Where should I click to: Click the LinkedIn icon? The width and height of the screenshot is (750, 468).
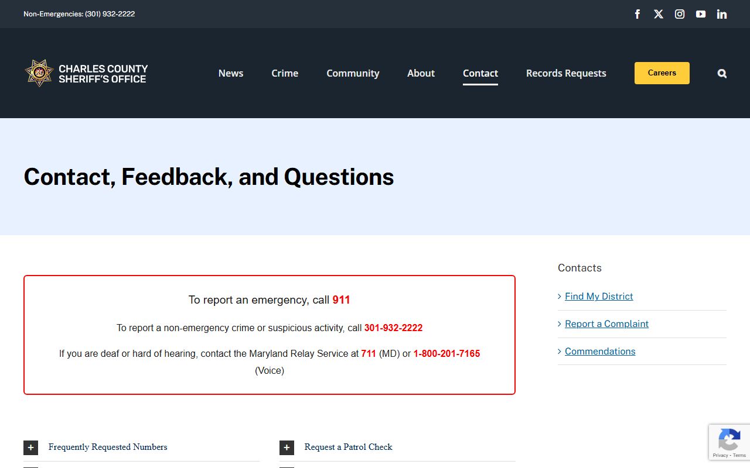[x=722, y=14]
